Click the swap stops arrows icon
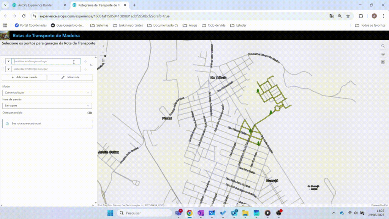 (x=91, y=65)
